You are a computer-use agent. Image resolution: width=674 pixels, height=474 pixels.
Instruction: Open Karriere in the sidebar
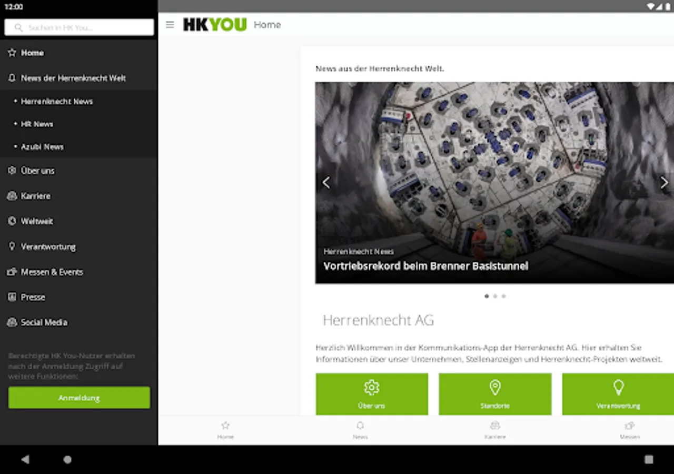point(79,196)
